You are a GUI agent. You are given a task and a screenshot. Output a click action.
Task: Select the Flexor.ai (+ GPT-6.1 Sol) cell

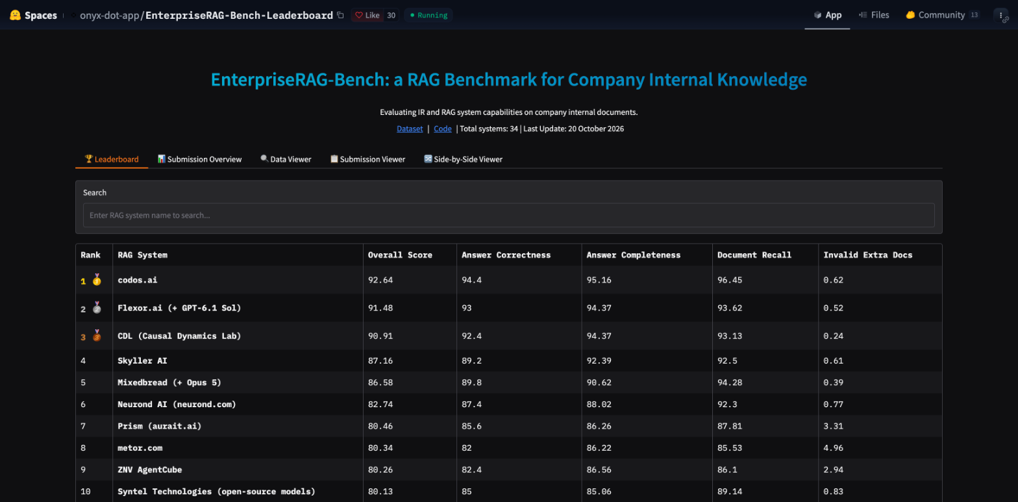[238, 308]
